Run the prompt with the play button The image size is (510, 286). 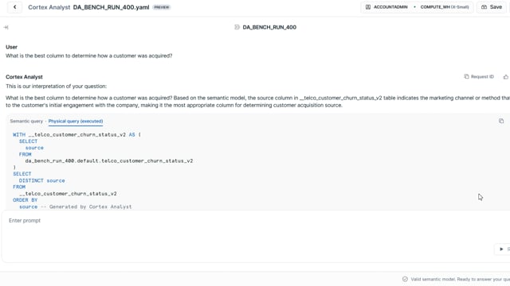pyautogui.click(x=501, y=249)
